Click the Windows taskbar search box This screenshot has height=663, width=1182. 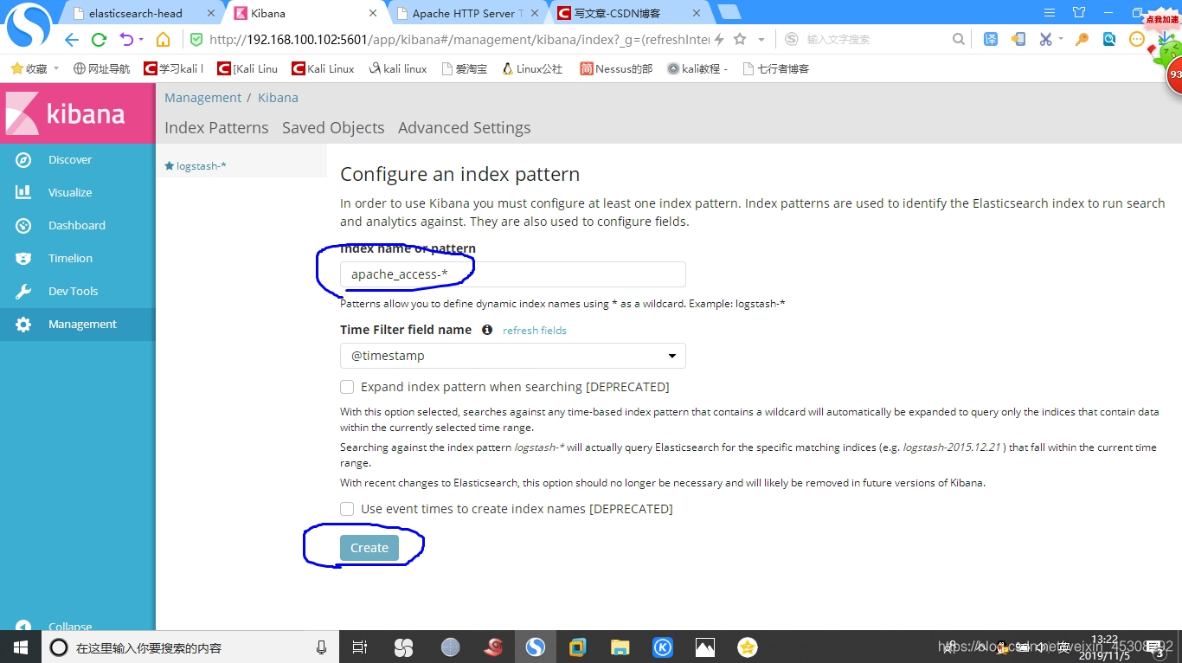[x=190, y=647]
